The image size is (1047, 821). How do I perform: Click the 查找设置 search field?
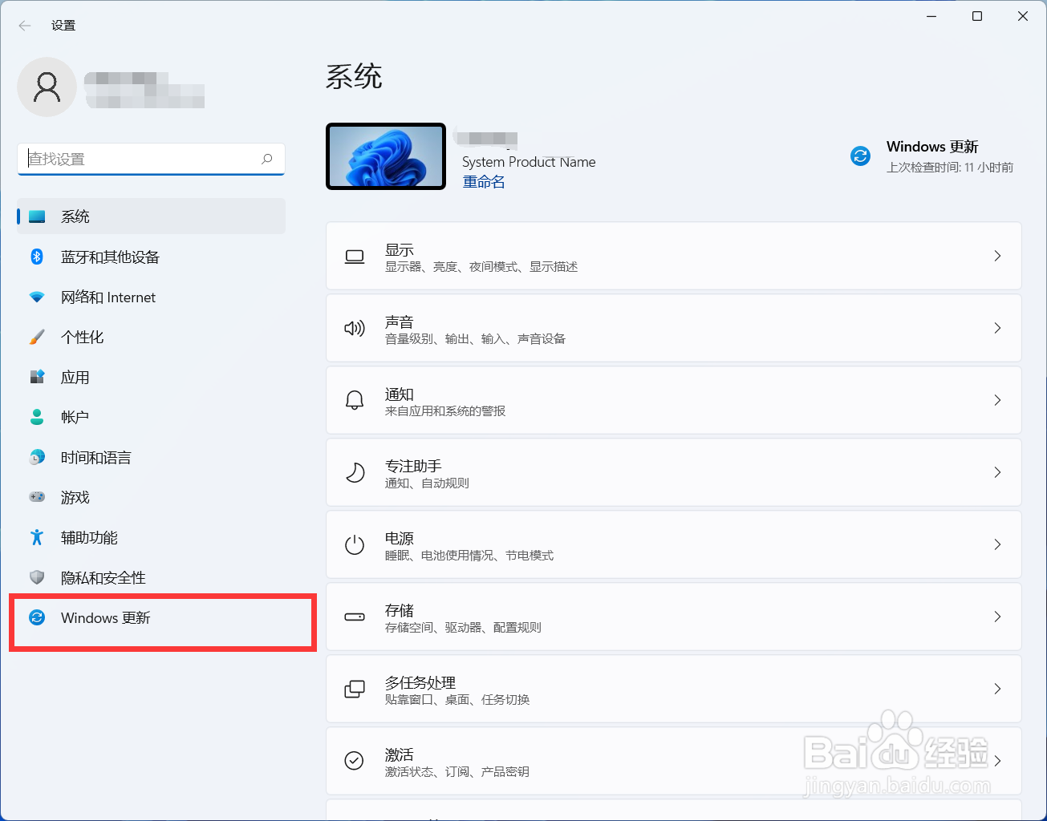coord(151,159)
